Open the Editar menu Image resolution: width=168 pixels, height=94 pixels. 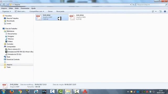click(x=11, y=8)
